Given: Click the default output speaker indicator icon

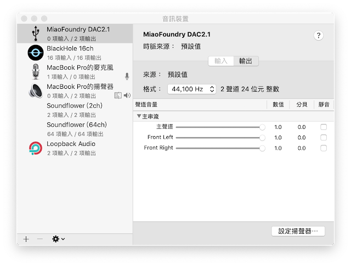Looking at the screenshot, I should [x=127, y=95].
